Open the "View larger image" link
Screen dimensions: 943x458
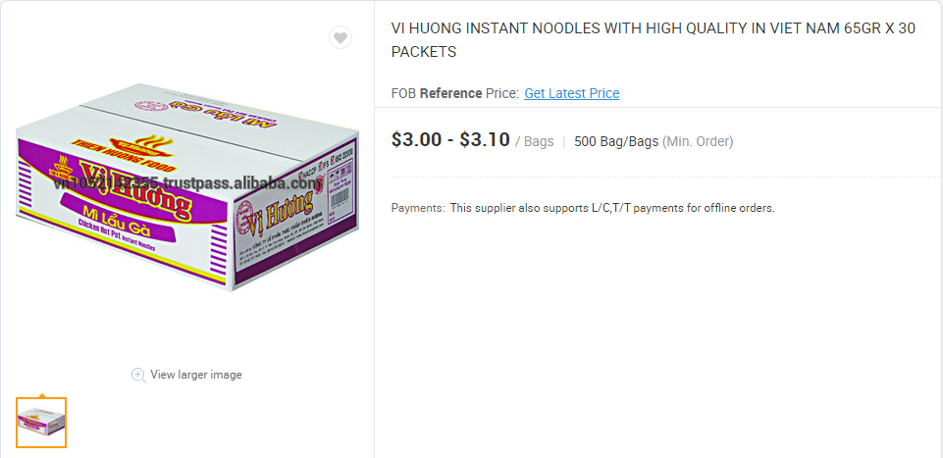coord(195,375)
